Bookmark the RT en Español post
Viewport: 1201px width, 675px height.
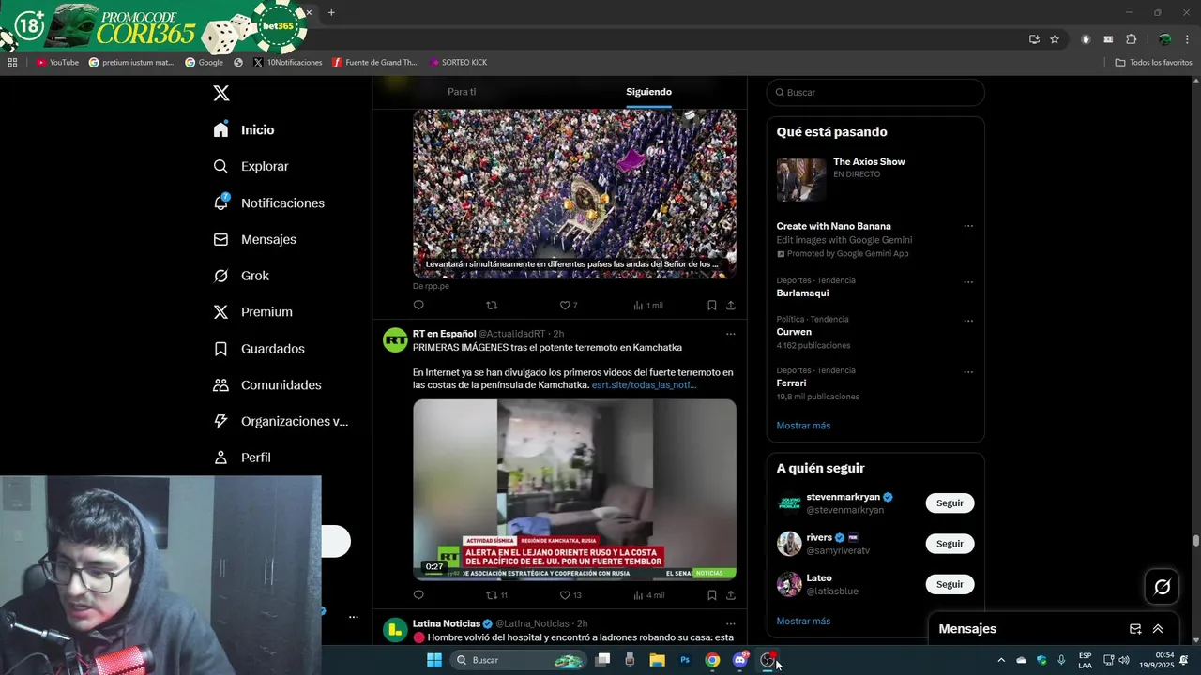(x=712, y=595)
